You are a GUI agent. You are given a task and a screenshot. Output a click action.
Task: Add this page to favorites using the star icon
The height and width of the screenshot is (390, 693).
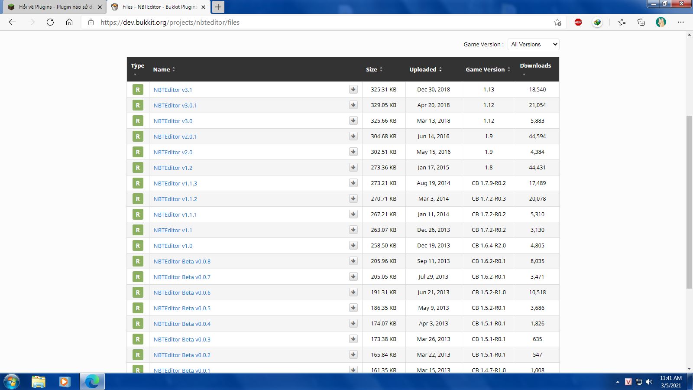coord(557,22)
